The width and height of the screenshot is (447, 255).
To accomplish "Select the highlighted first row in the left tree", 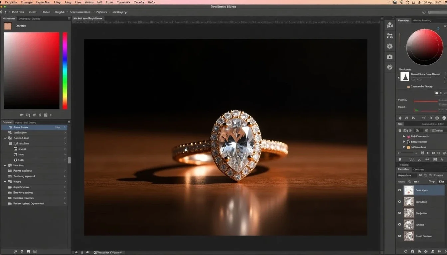I will click(34, 127).
